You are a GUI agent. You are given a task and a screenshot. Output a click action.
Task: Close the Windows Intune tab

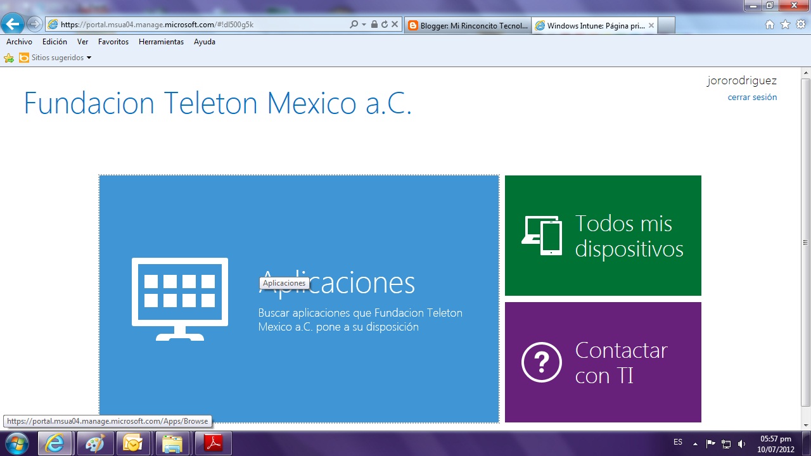click(651, 26)
